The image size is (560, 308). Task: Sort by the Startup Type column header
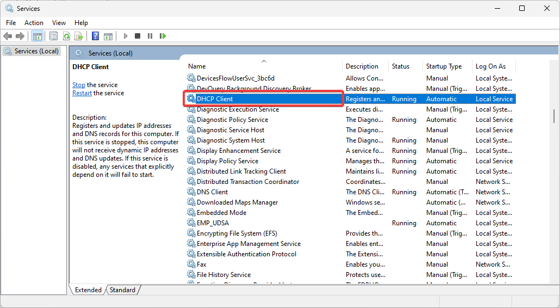point(447,66)
